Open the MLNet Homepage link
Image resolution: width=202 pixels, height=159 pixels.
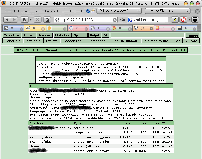(x=97, y=41)
